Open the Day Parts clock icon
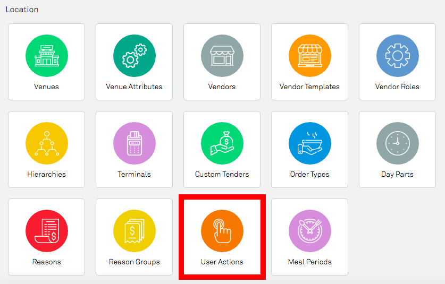 click(397, 143)
